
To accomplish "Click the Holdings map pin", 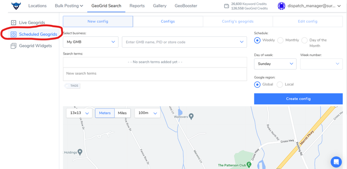I will pos(80,152).
